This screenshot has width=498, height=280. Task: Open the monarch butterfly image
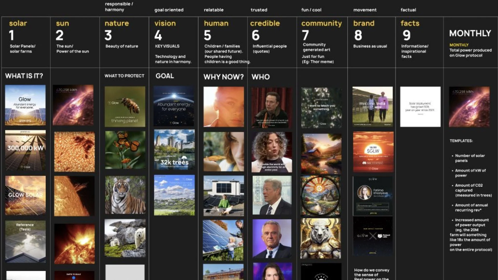[x=125, y=150]
